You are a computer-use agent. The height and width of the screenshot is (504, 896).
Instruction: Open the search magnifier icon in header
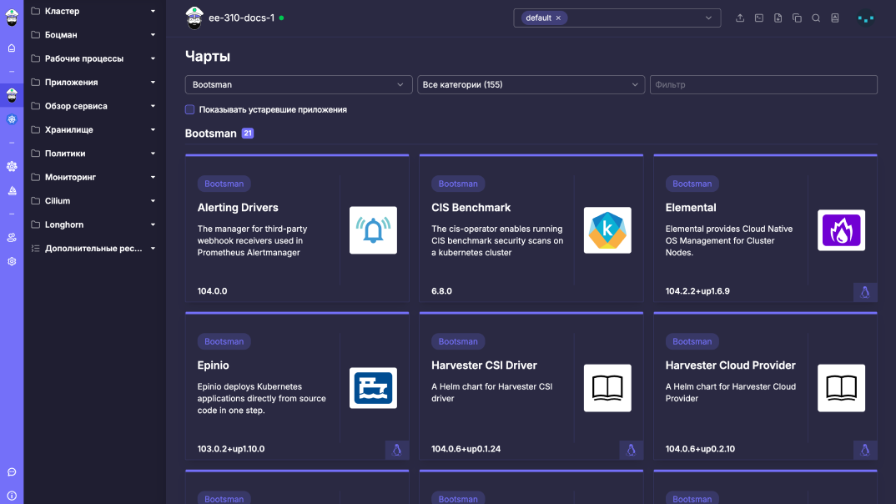coord(816,18)
